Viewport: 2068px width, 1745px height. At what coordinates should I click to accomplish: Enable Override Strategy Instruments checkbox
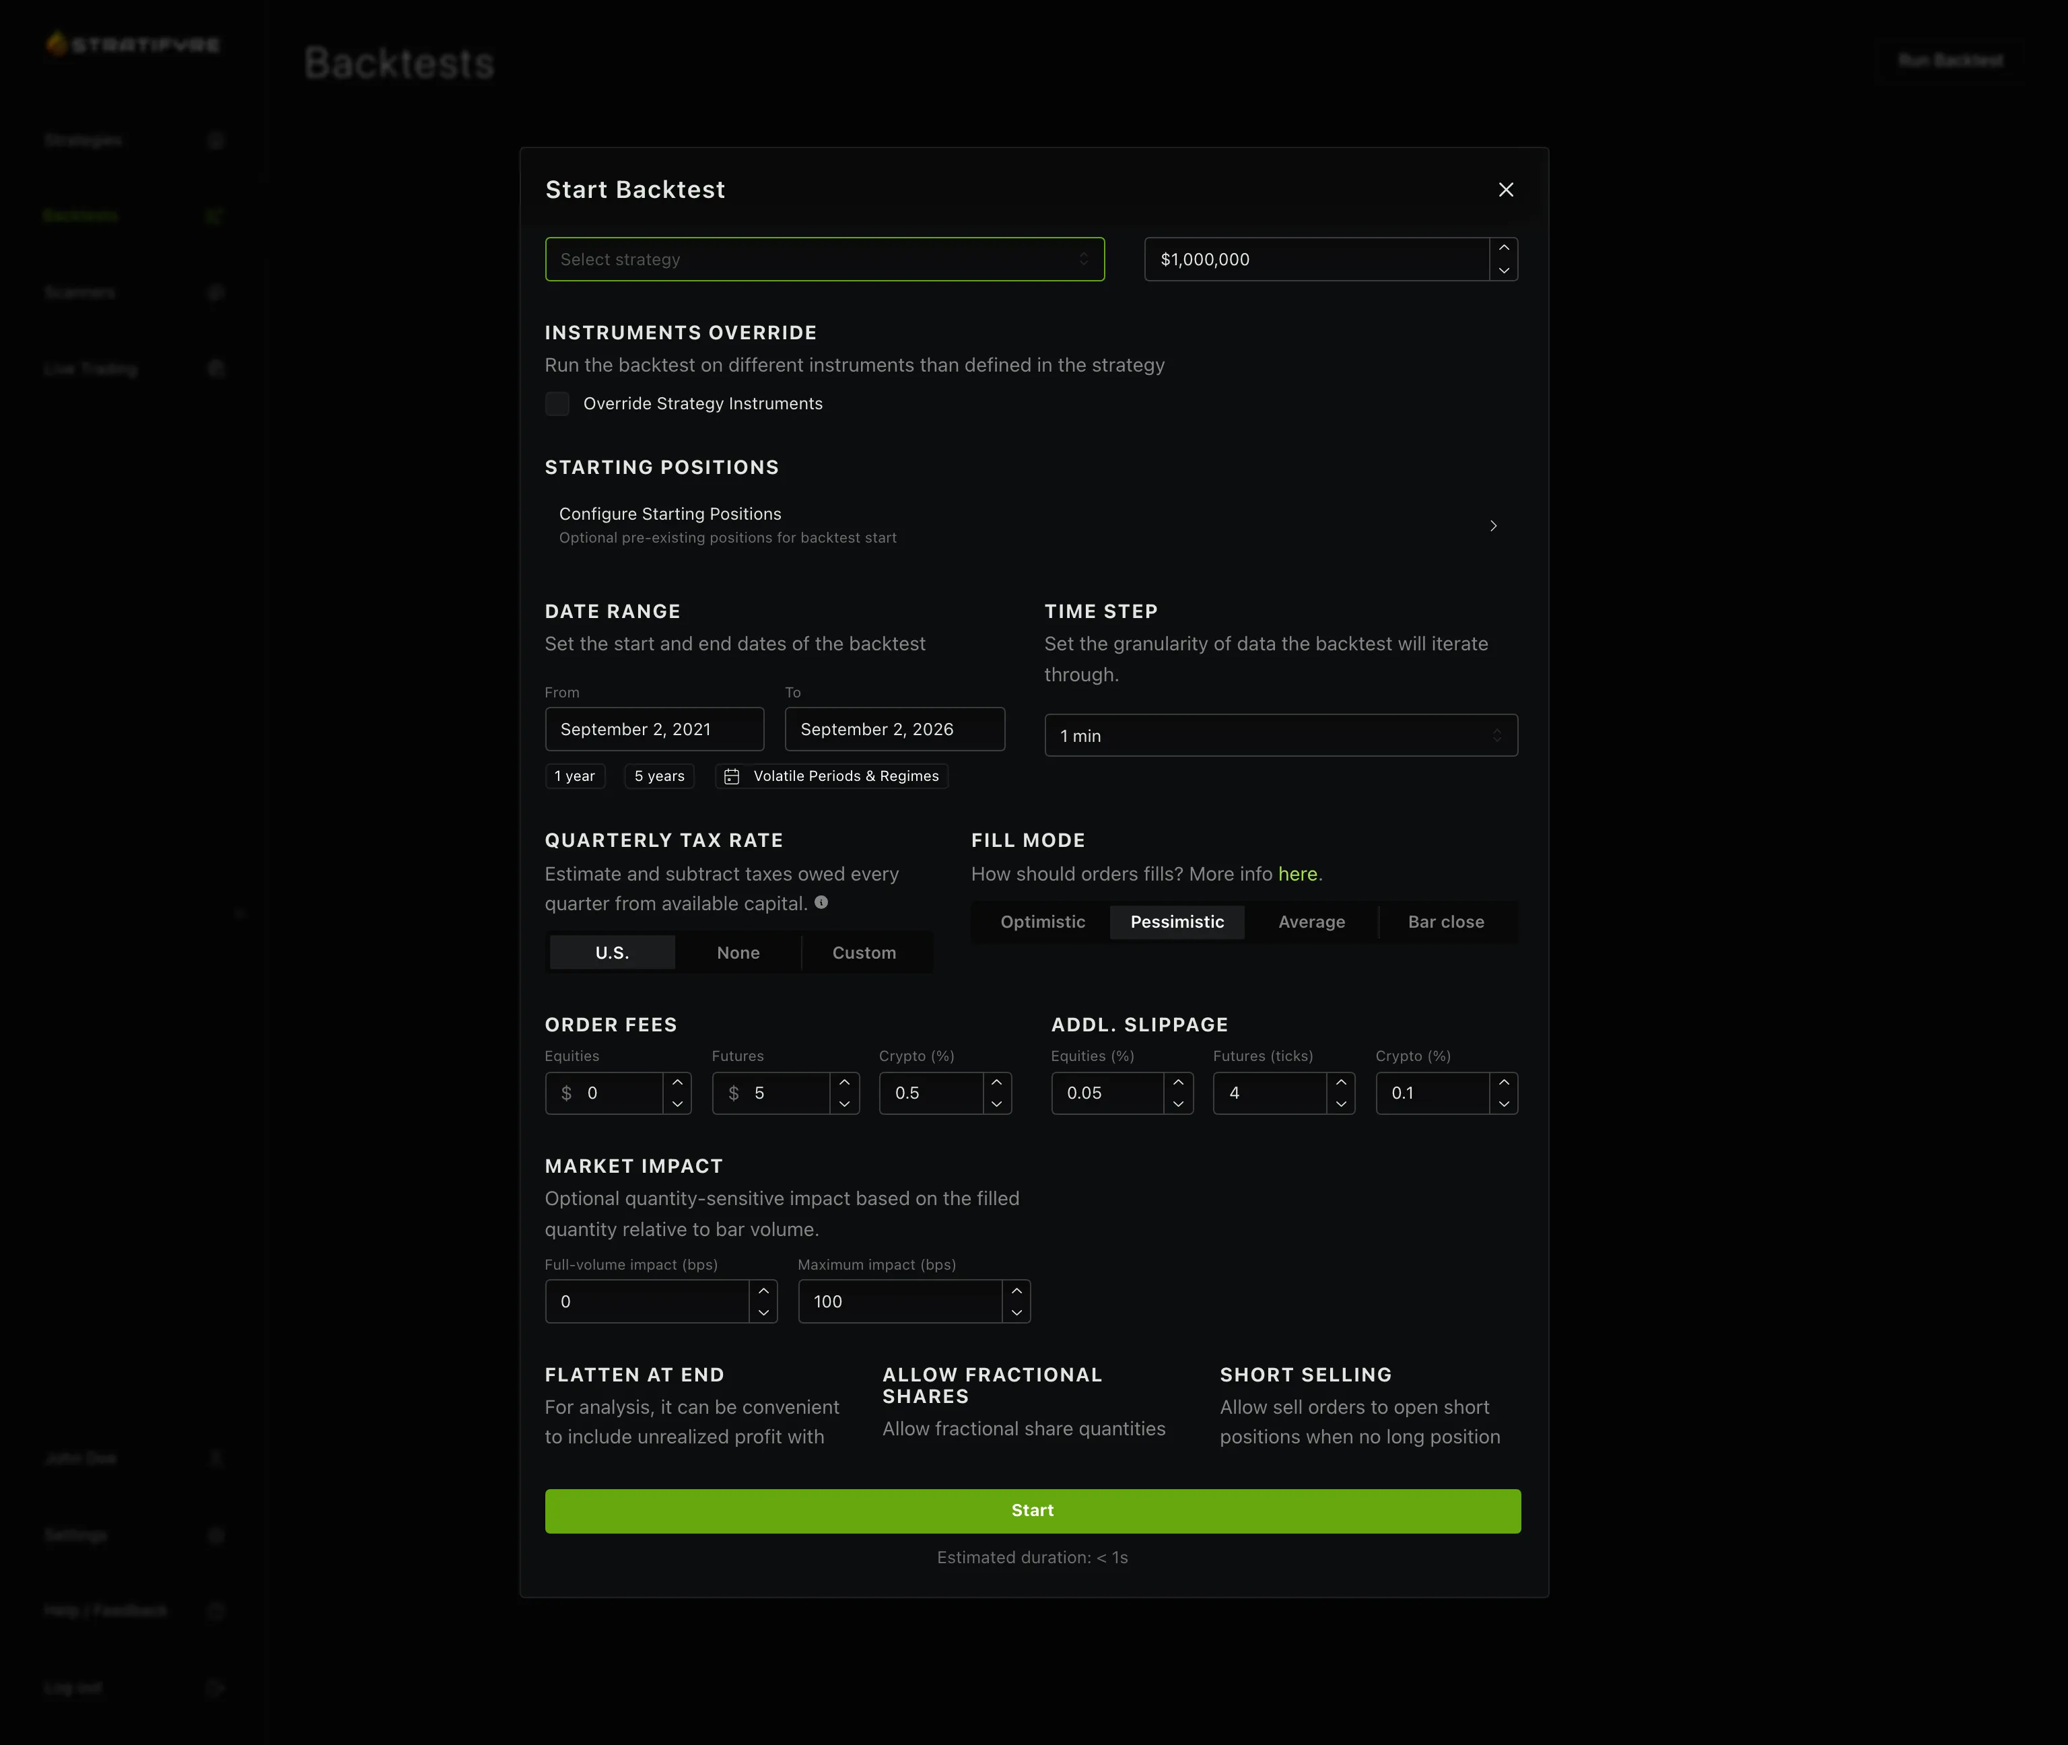(x=557, y=404)
